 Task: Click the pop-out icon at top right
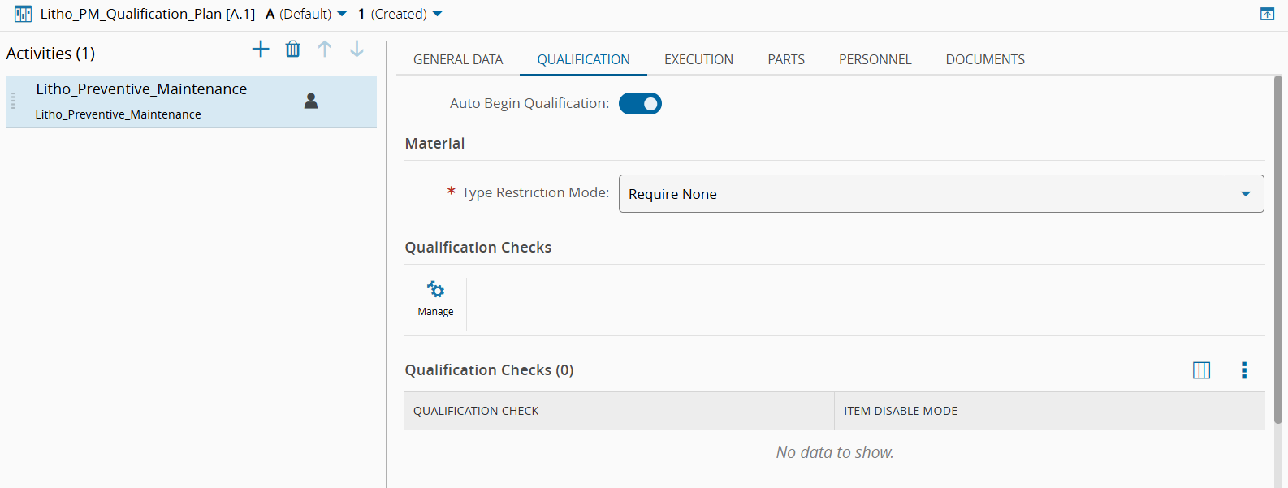point(1267,14)
